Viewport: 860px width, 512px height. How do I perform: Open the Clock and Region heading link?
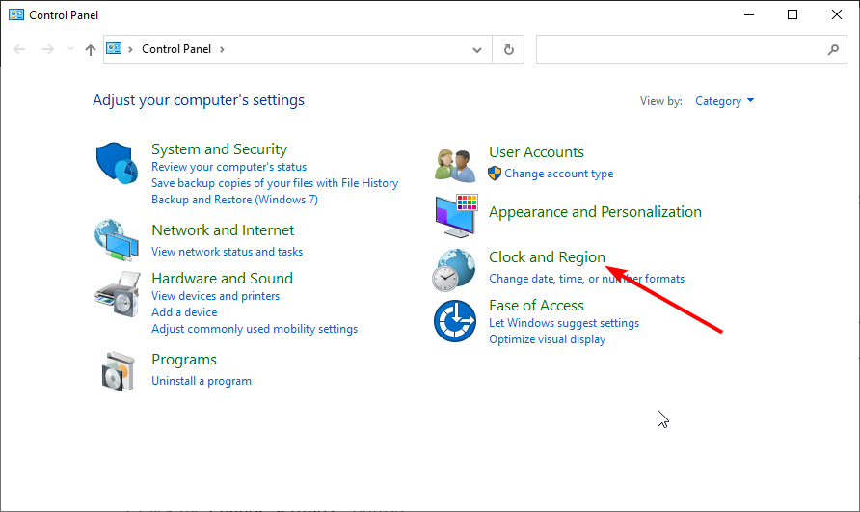pos(547,256)
